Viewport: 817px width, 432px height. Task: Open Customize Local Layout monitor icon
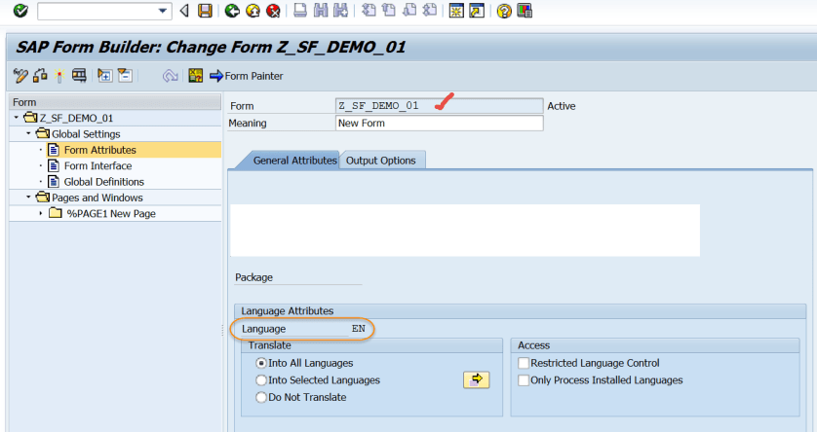tap(525, 11)
